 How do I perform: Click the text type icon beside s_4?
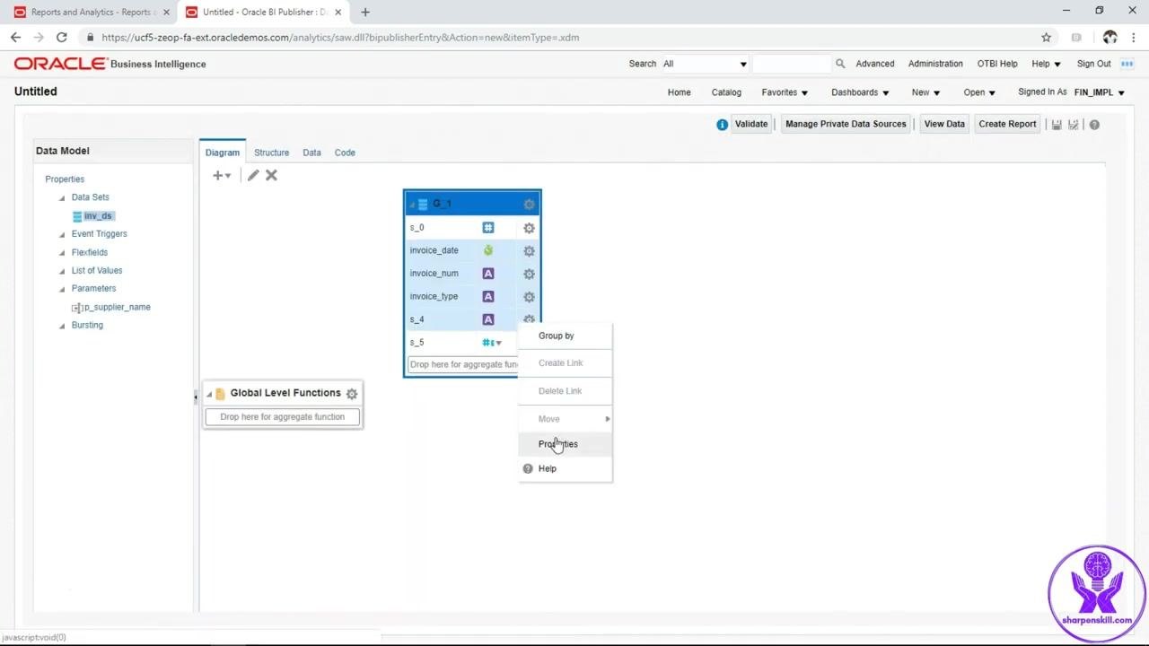tap(488, 319)
